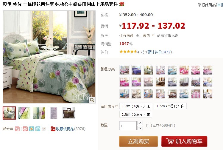Select the 1.2m（4英尺）床 size option
The height and width of the screenshot is (150, 223).
click(x=136, y=106)
